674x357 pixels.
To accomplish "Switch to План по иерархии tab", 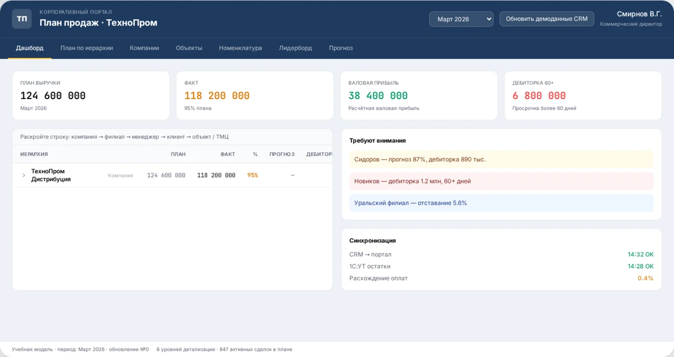I will (x=87, y=48).
